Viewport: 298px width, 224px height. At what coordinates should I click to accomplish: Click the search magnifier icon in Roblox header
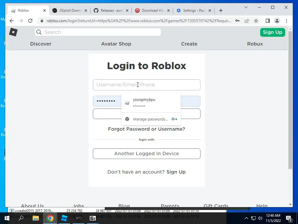click(x=39, y=32)
